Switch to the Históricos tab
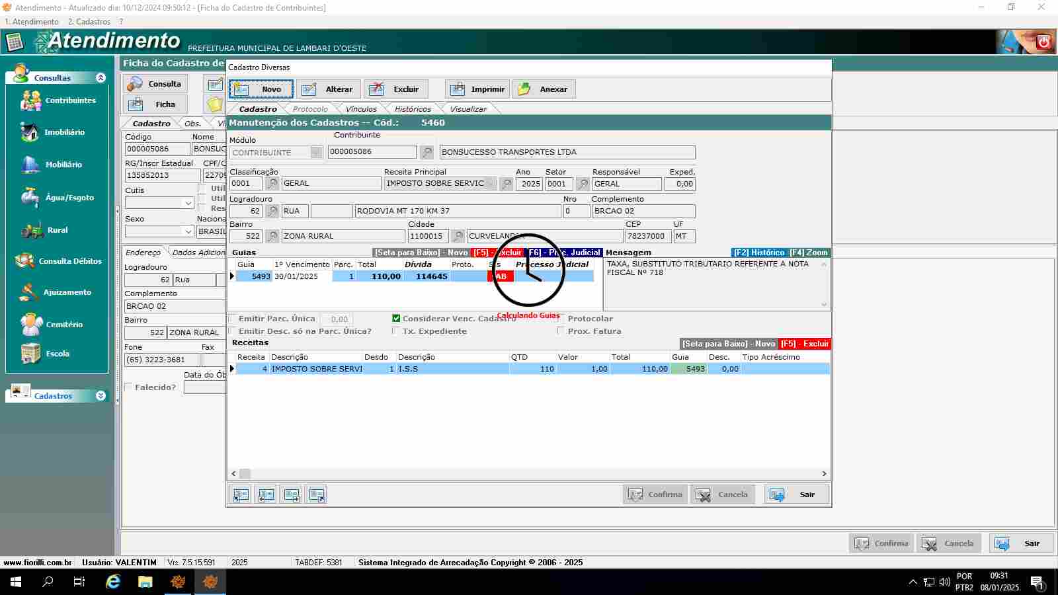The image size is (1058, 595). coord(412,109)
